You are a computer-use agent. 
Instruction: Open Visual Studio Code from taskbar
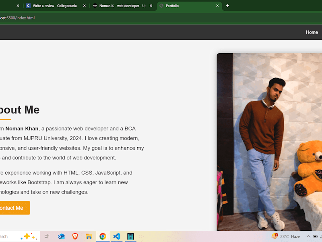click(116, 236)
